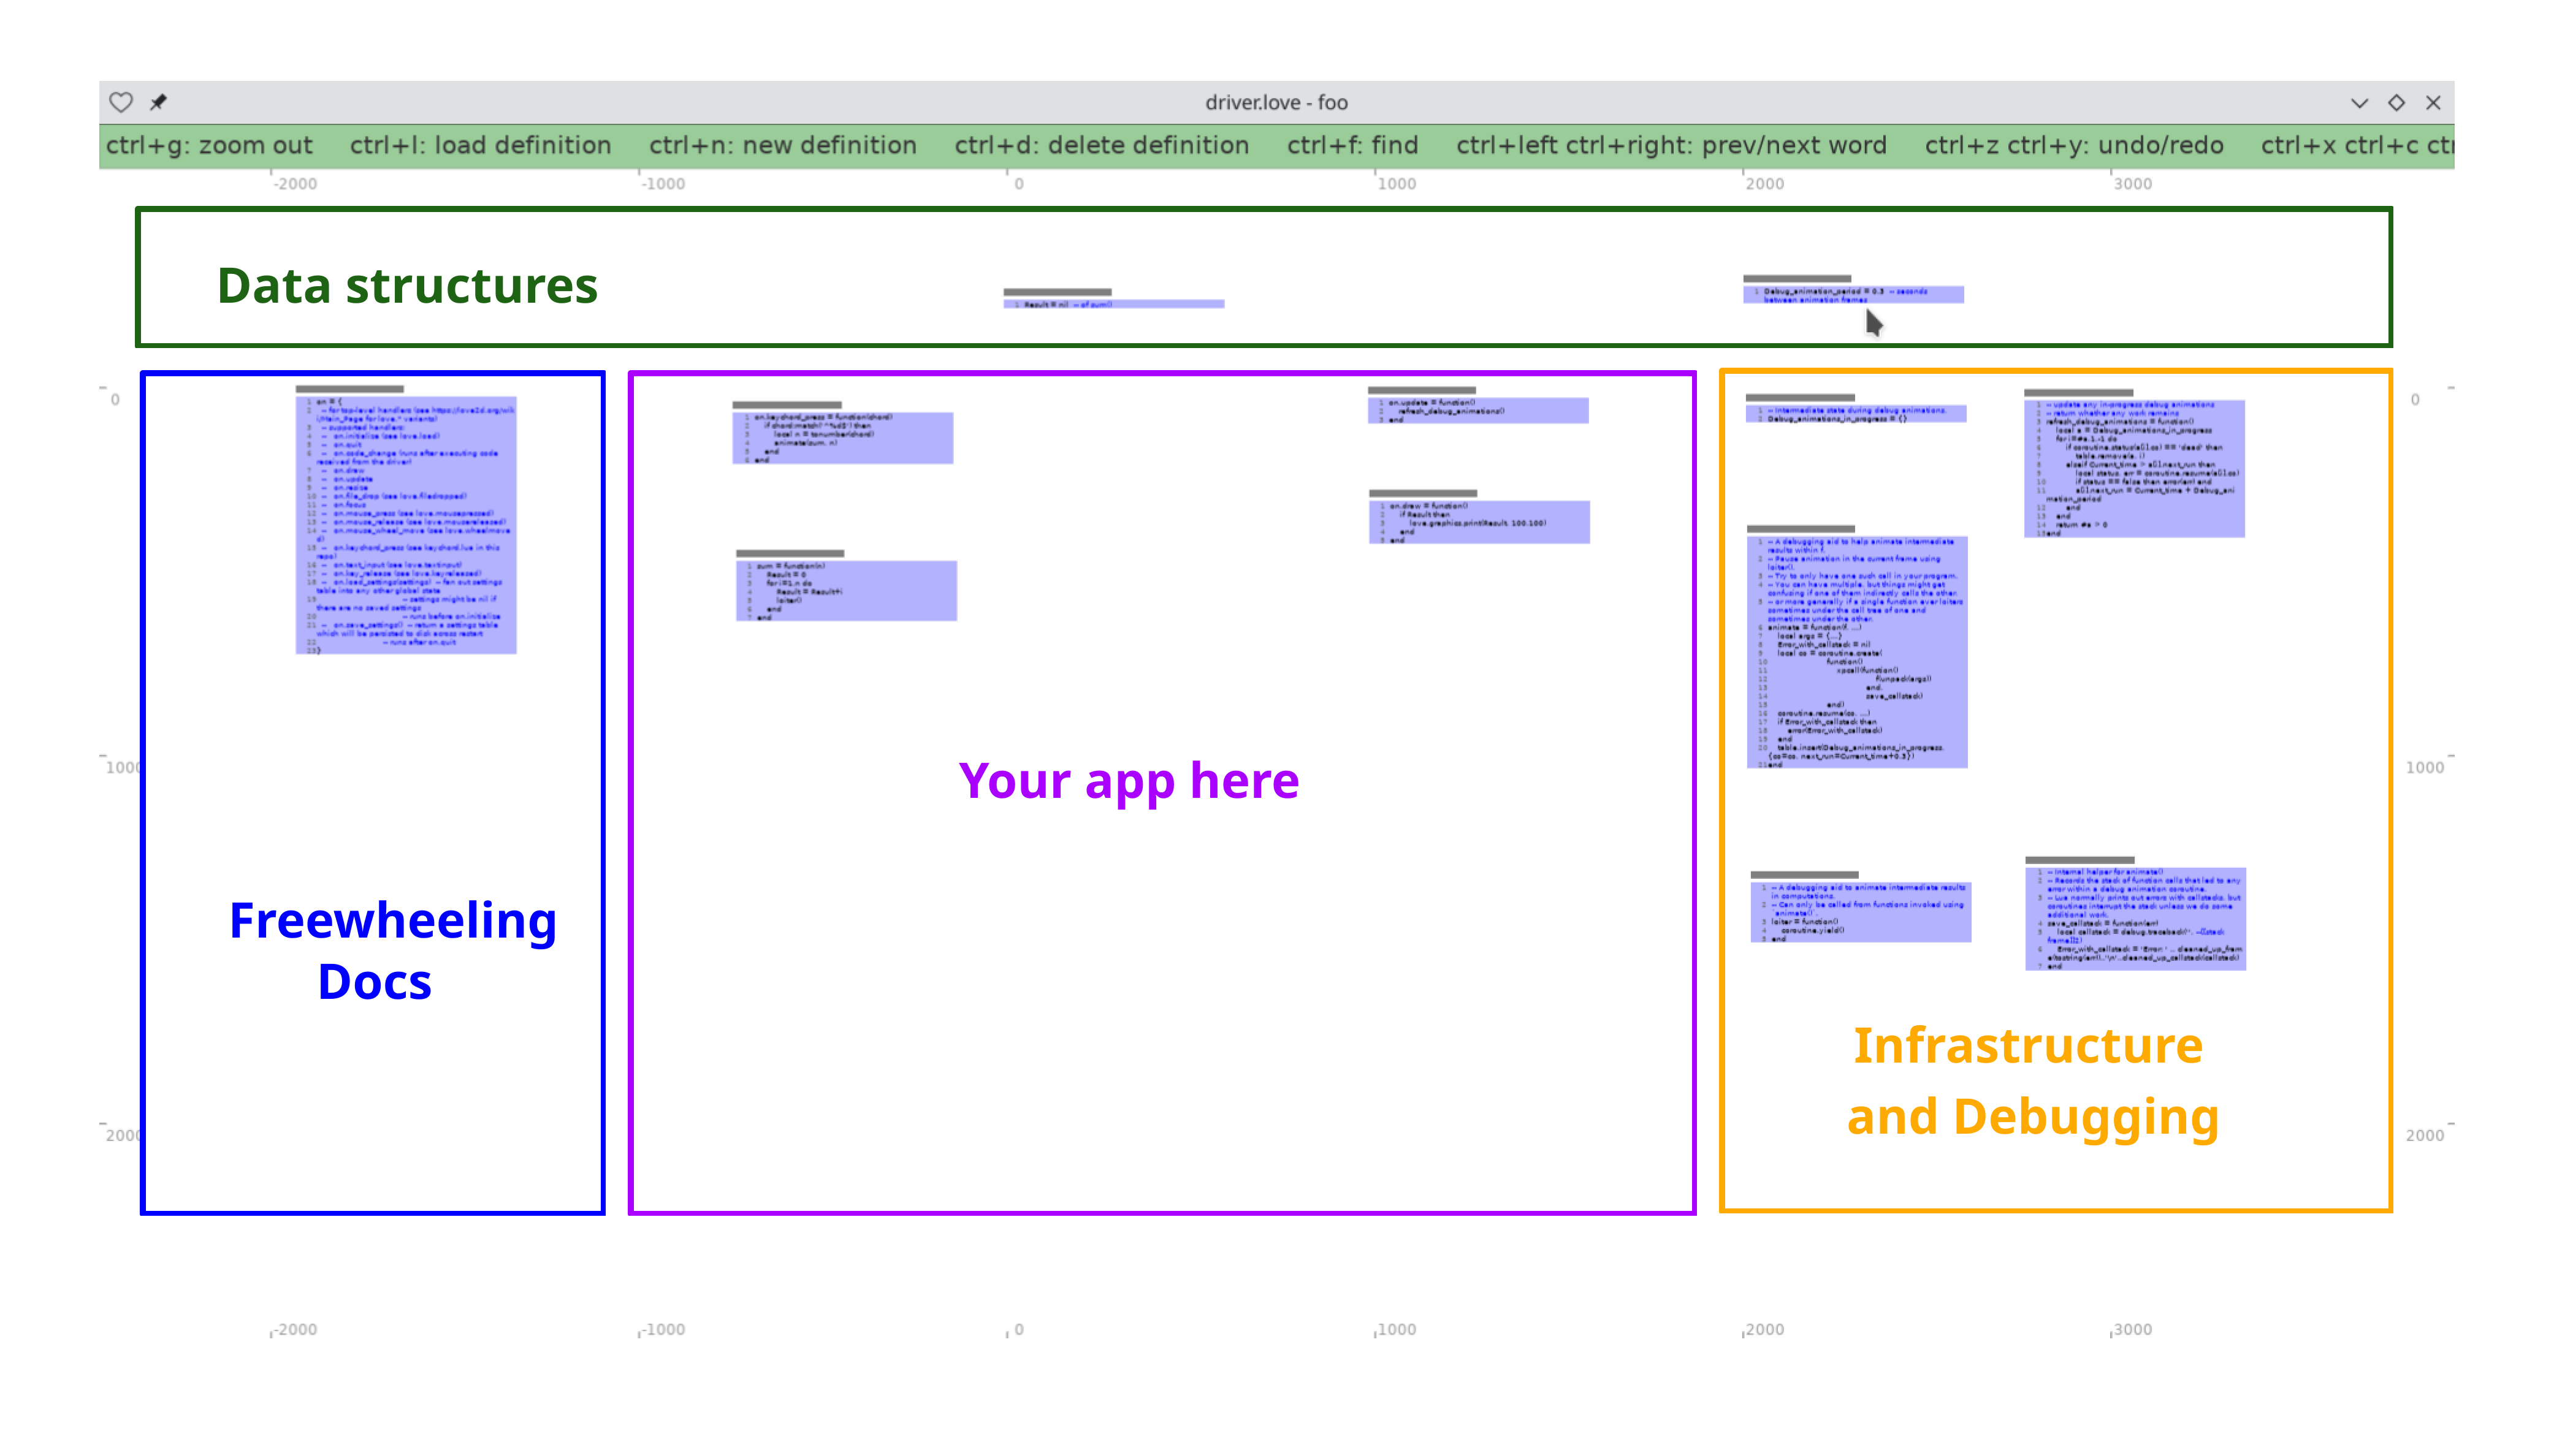Click the 'ctrl+z ctrl+y: undo/redo' hint
Screen dimensions: 2554x1456
click(x=2074, y=145)
